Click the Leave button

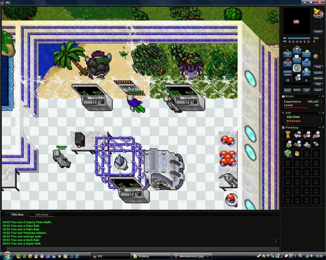point(318,90)
